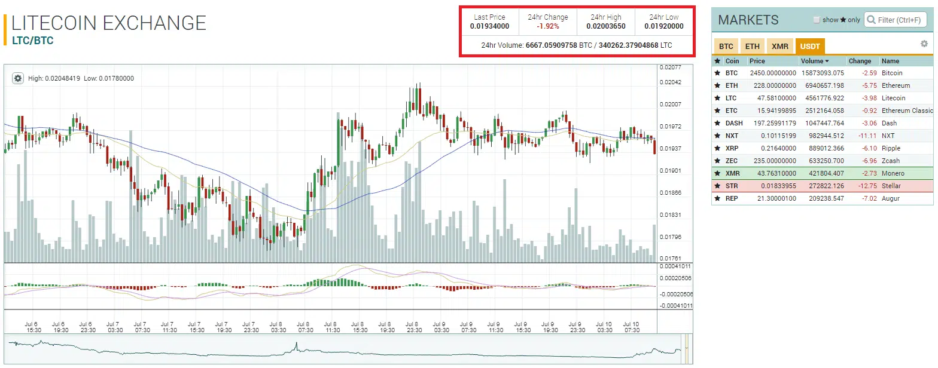Click the MARKETS panel title
This screenshot has width=938, height=368.
[748, 20]
